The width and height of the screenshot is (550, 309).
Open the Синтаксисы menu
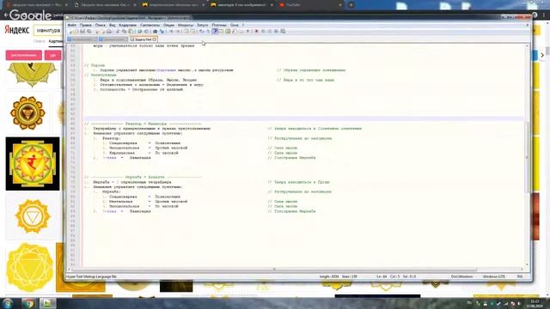click(x=150, y=25)
